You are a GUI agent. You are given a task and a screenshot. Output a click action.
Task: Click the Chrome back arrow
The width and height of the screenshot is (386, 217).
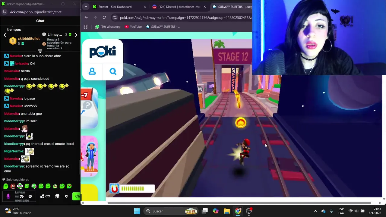tap(86, 17)
